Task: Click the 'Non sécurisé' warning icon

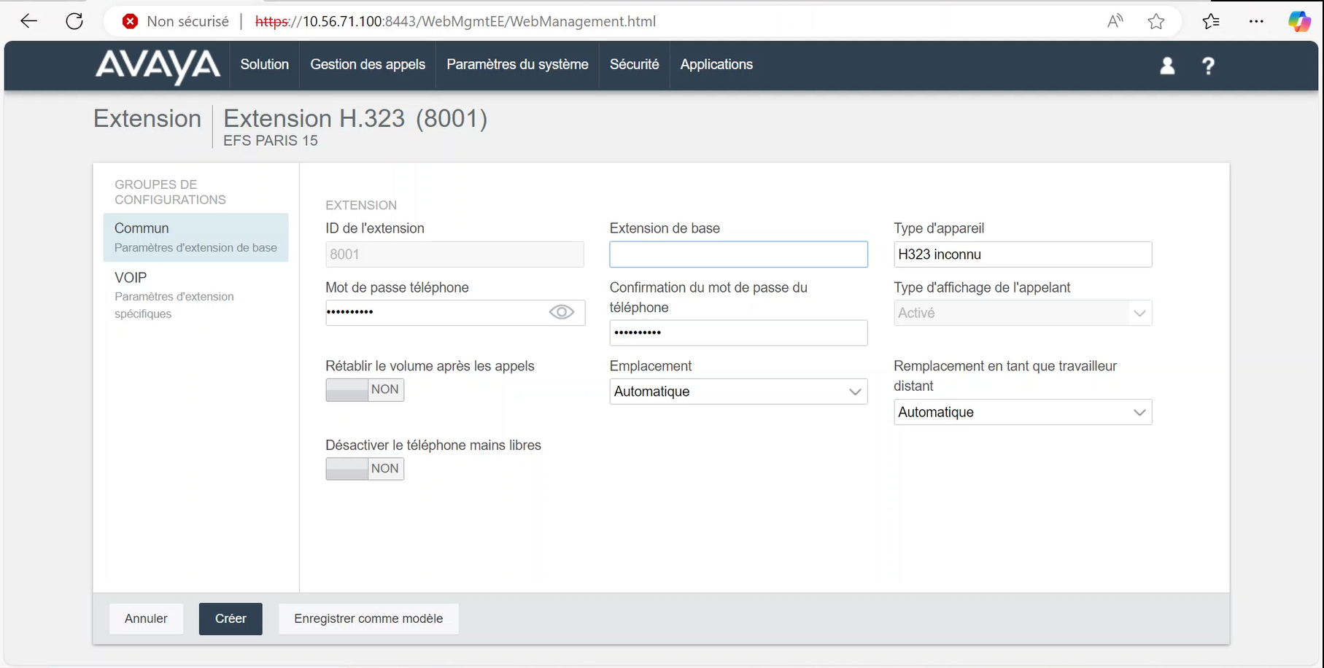Action: pos(131,22)
